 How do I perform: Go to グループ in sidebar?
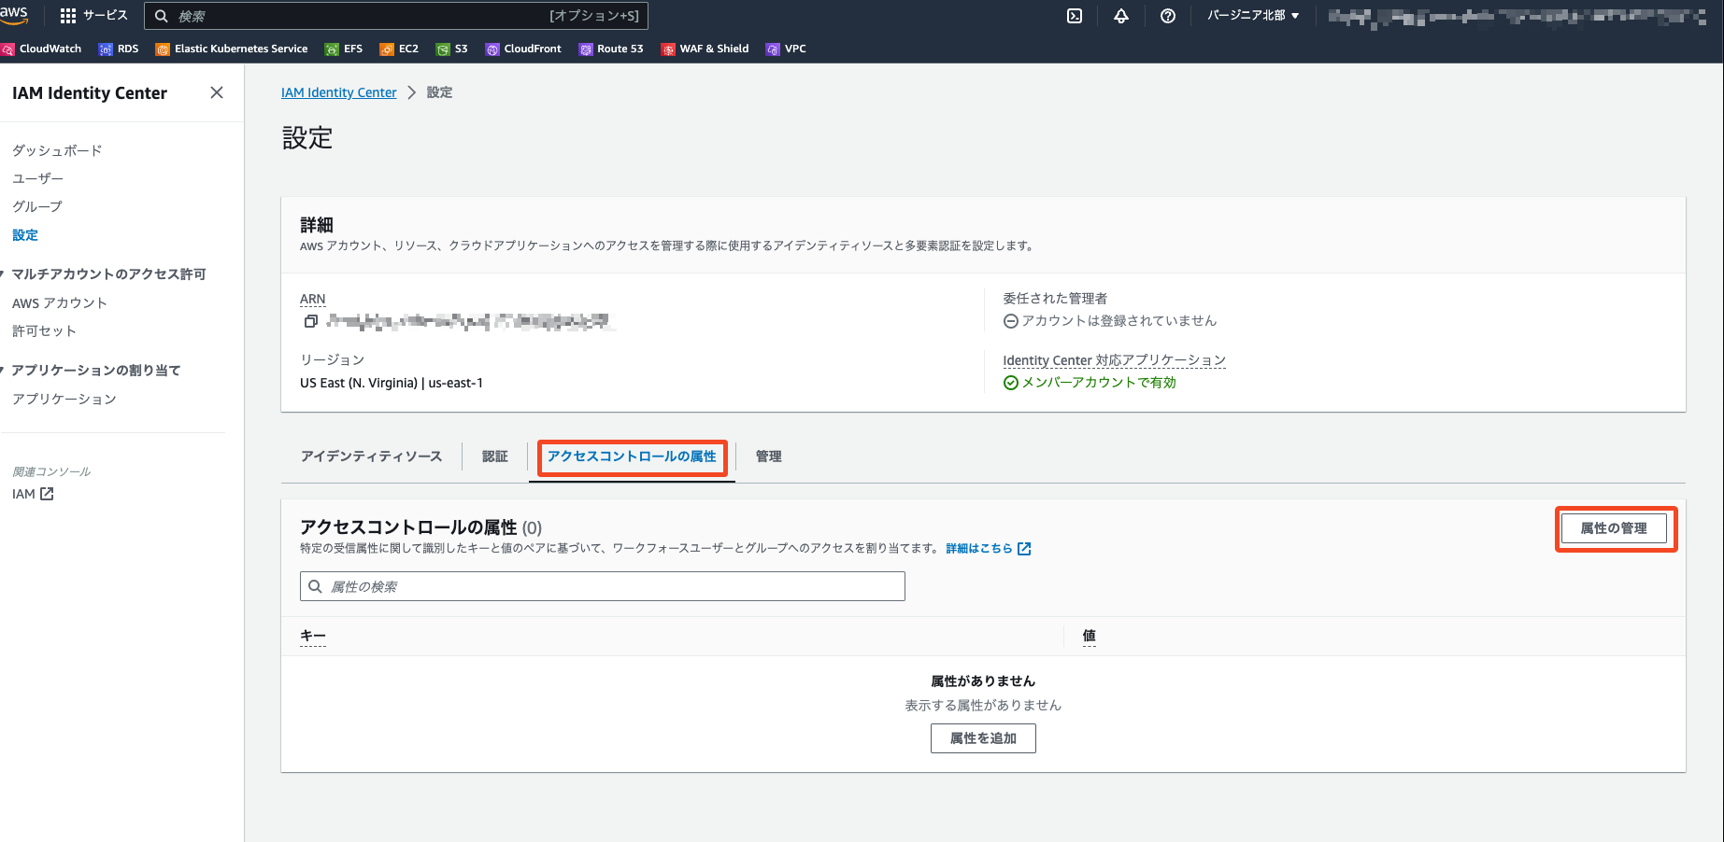click(37, 206)
